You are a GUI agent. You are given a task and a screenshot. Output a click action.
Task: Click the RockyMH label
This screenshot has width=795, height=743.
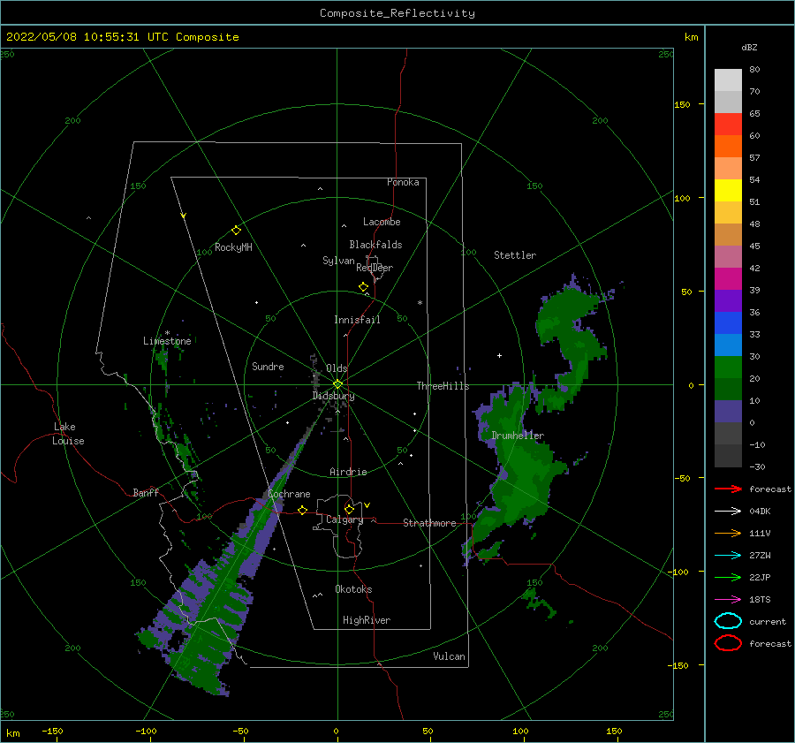pyautogui.click(x=233, y=247)
